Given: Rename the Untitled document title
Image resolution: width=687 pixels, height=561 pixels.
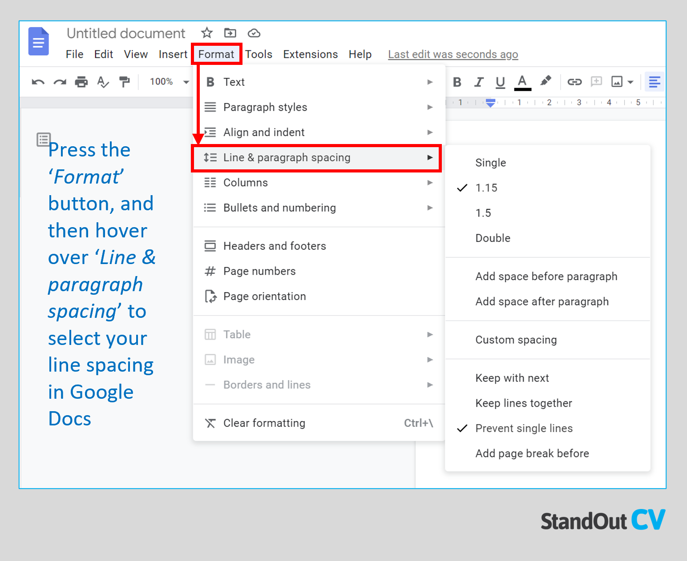Looking at the screenshot, I should 126,32.
